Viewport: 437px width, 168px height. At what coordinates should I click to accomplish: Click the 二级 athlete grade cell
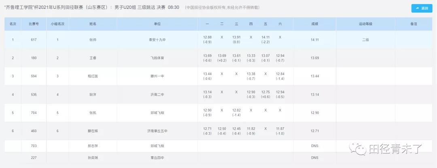(x=365, y=40)
